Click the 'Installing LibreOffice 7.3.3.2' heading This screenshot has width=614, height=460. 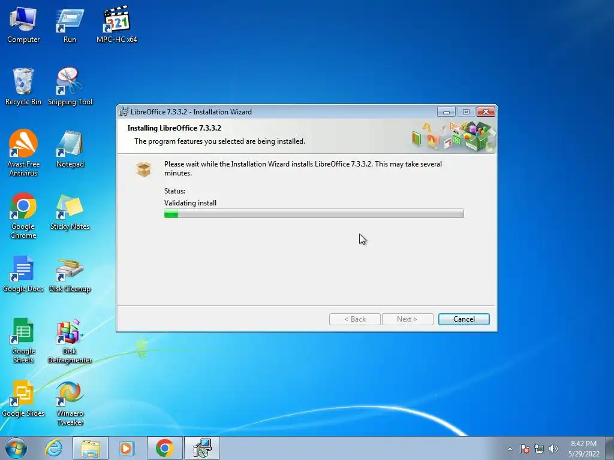[174, 128]
